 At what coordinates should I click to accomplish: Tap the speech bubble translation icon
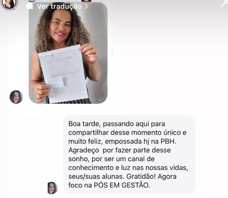30,6
